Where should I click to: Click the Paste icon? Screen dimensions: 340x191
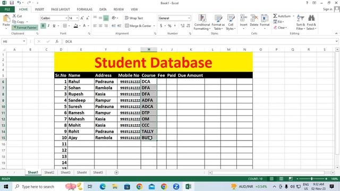click(x=6, y=19)
